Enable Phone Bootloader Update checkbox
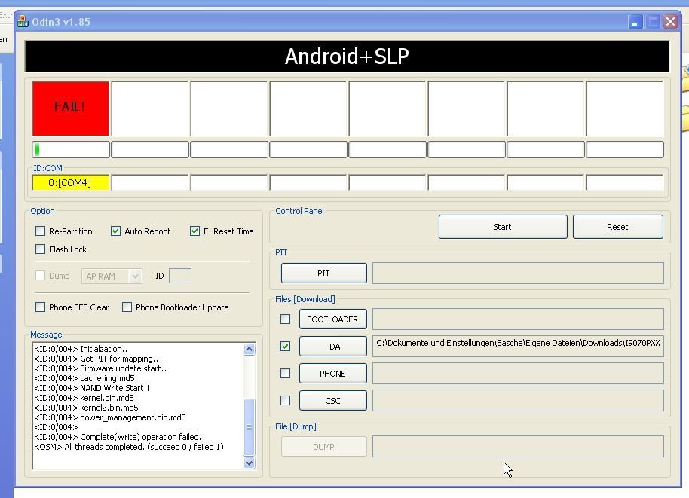 (127, 307)
